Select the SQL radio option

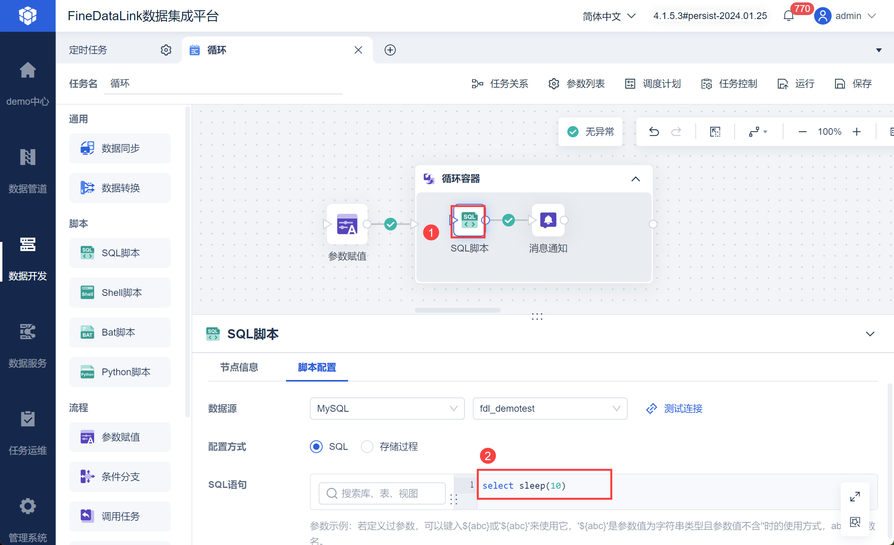[x=316, y=447]
